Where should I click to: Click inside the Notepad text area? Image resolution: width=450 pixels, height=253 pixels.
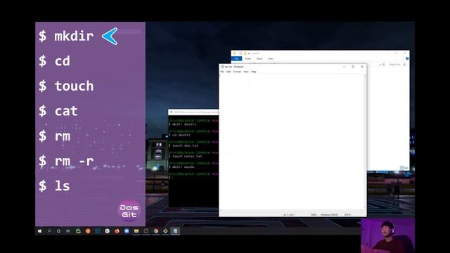click(292, 141)
